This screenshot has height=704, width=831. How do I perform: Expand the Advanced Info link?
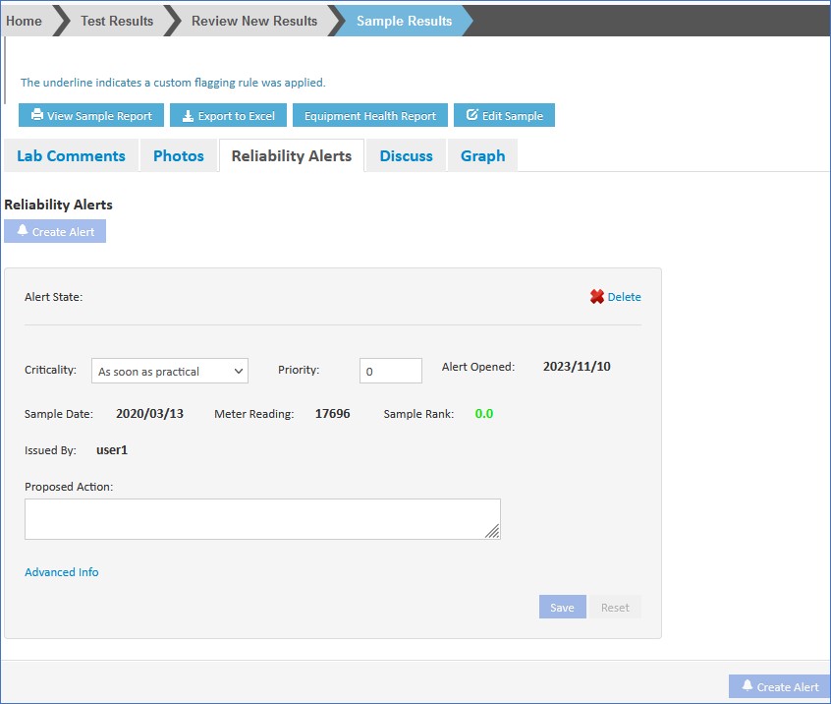click(x=62, y=572)
